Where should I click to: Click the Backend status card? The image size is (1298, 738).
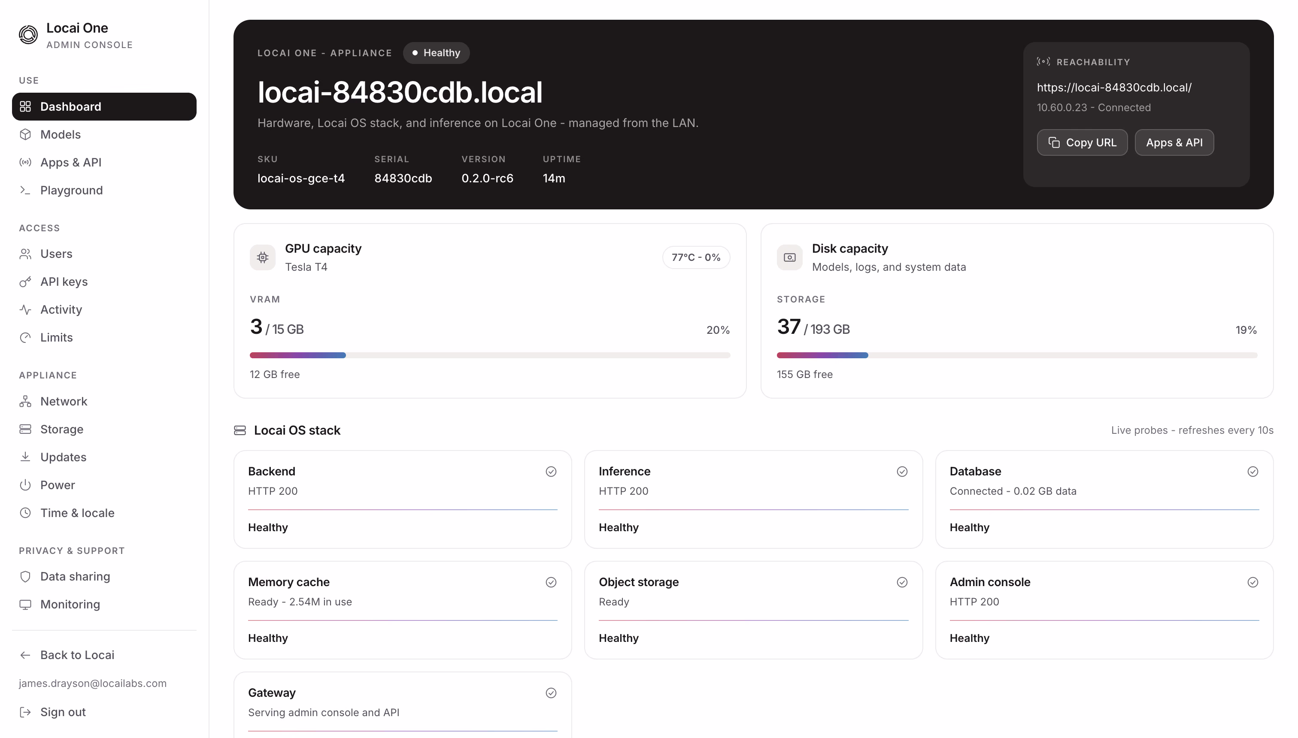point(403,499)
